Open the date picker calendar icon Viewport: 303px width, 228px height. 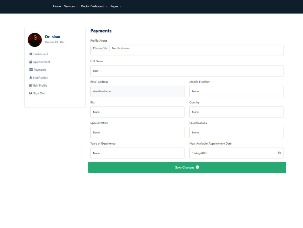(279, 153)
